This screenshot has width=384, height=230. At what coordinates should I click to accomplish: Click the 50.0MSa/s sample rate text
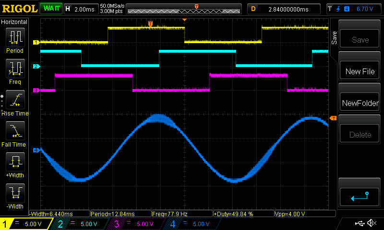112,6
